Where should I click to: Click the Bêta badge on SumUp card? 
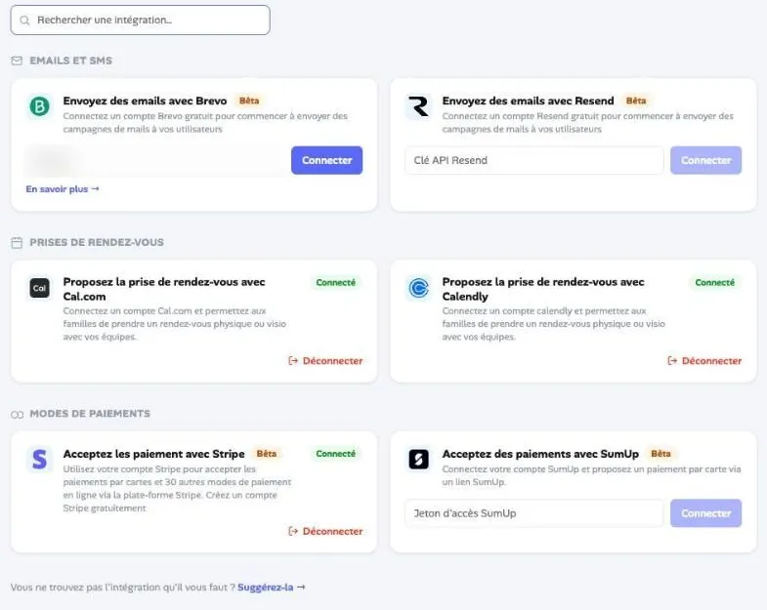click(660, 454)
